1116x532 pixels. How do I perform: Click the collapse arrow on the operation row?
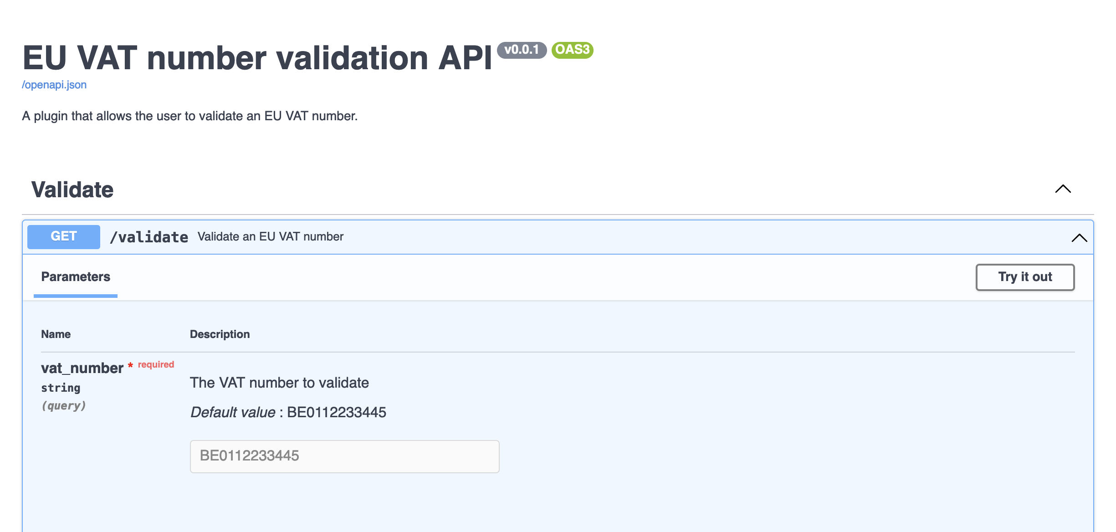(x=1078, y=237)
